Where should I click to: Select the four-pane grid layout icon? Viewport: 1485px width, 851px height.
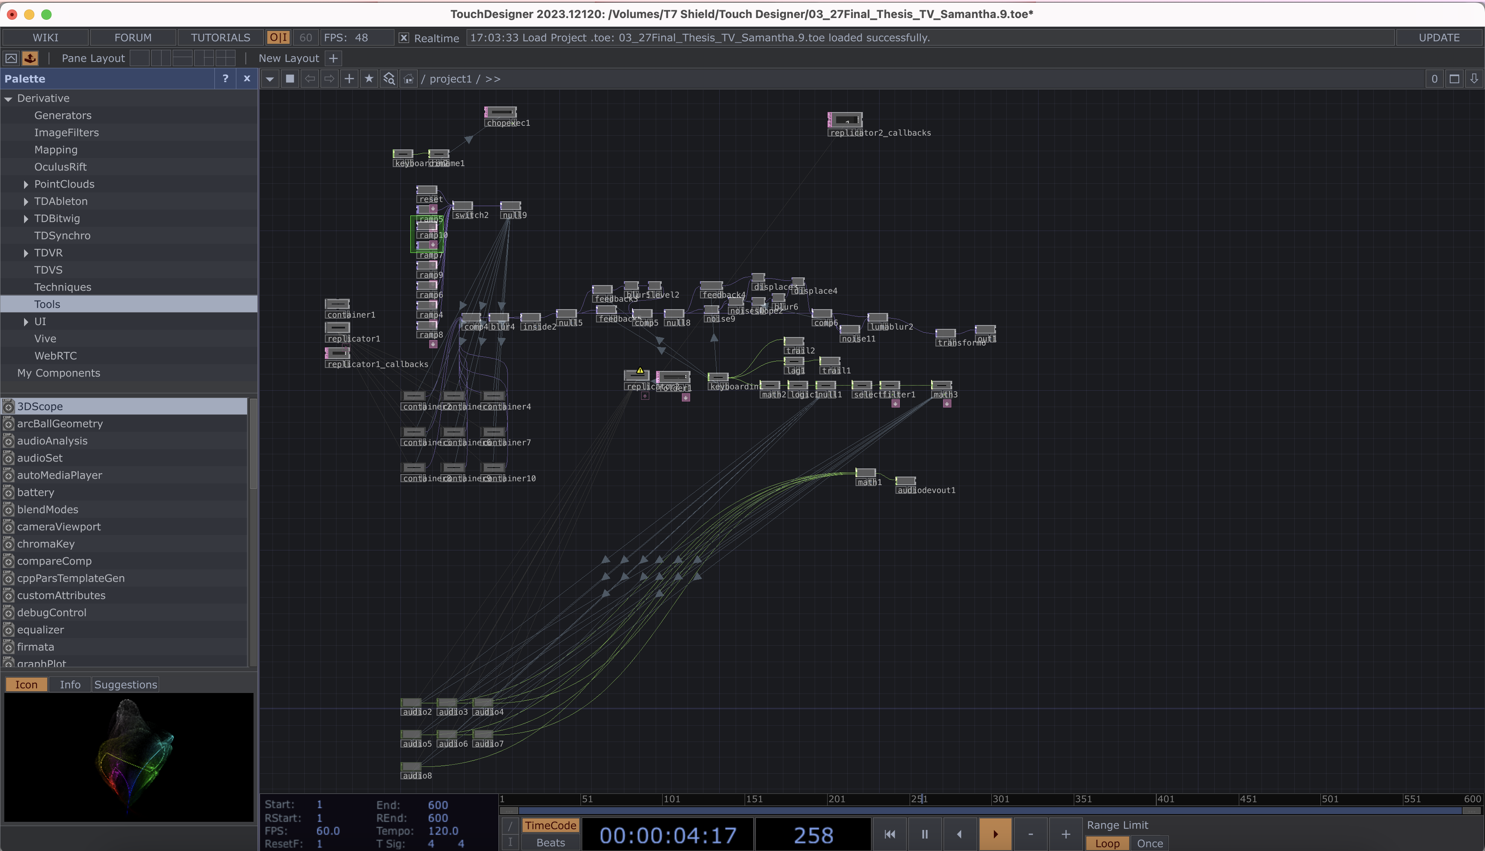coord(225,58)
